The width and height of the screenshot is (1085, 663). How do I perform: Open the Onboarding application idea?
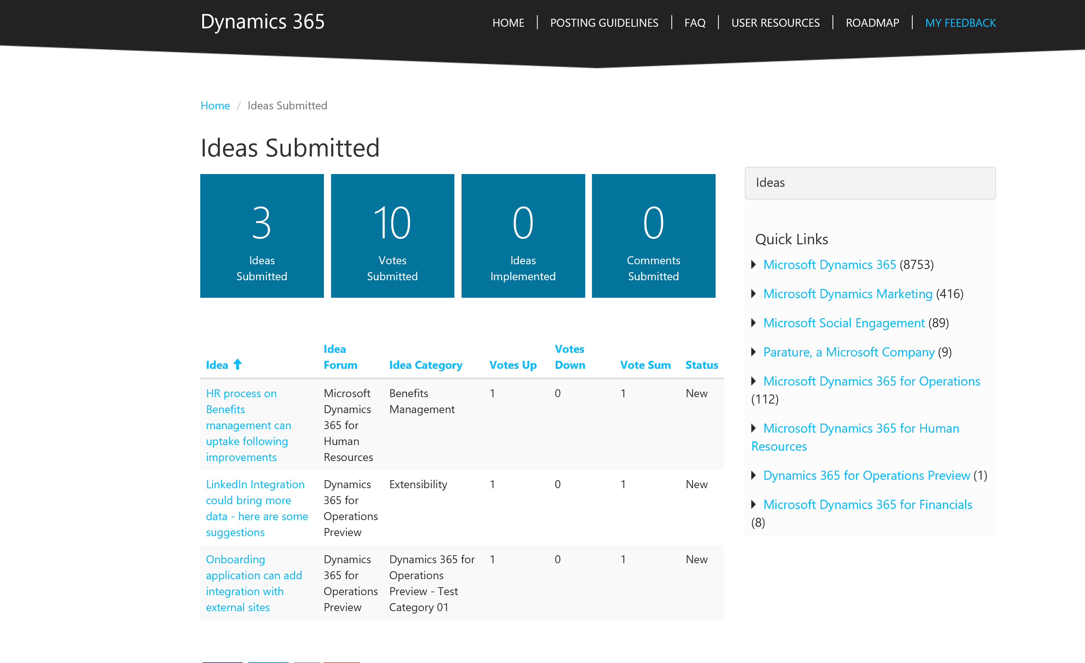254,583
